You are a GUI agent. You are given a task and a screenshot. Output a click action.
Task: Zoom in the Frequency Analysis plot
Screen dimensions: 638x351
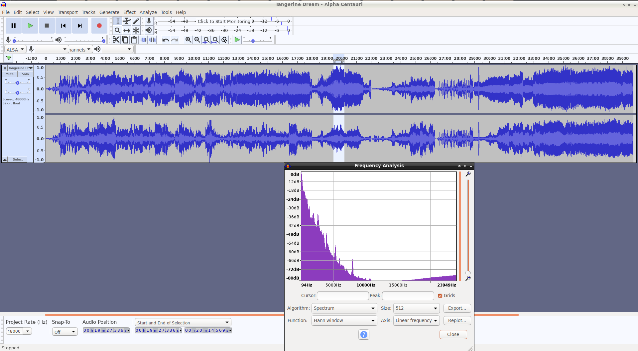[x=468, y=174]
